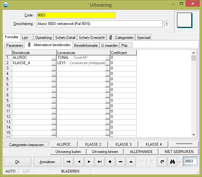The height and width of the screenshot is (177, 202).
Task: Open Leverancier lookup in row 12
Action: [x=107, y=117]
